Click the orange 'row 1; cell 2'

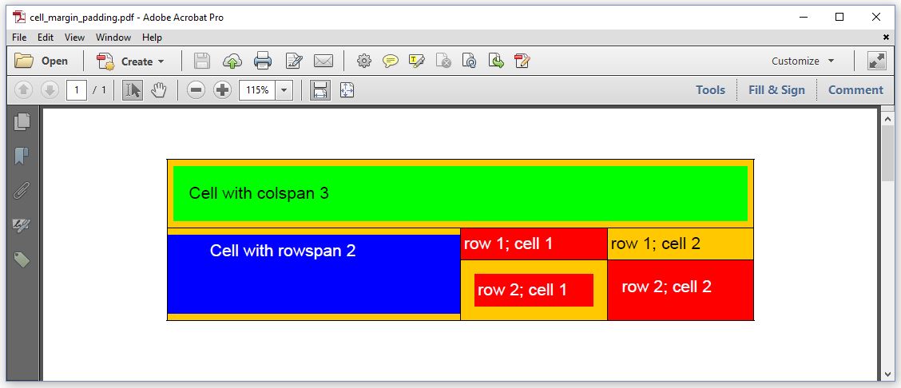(681, 244)
